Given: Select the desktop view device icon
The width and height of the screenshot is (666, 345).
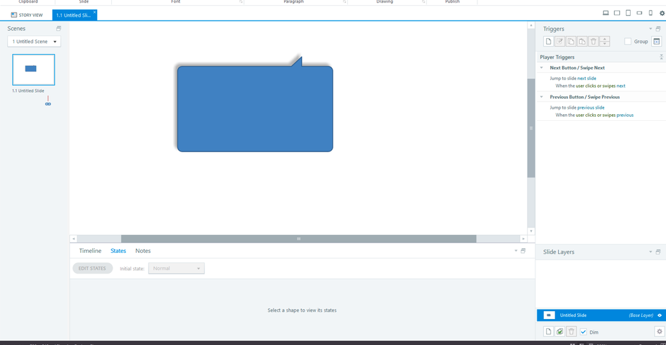Looking at the screenshot, I should click(605, 13).
